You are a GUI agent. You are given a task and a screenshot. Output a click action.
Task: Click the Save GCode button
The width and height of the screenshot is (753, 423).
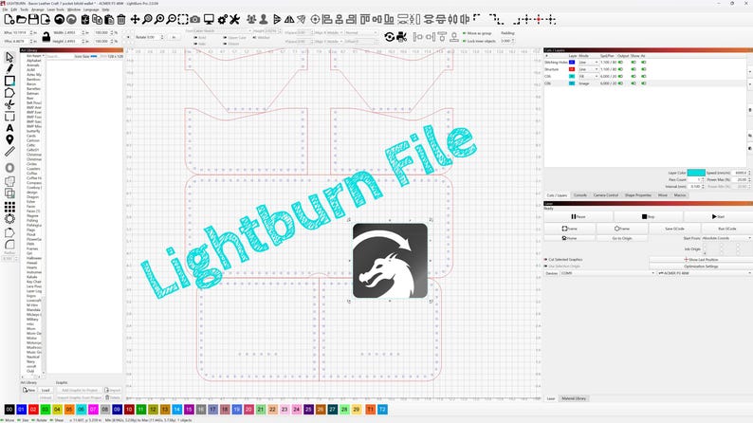[674, 229]
